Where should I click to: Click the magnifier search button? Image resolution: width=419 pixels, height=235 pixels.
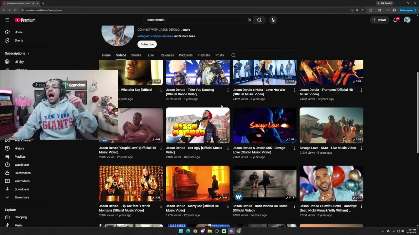(259, 20)
